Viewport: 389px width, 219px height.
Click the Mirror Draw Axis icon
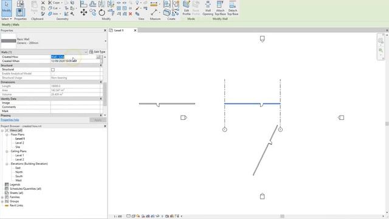111,4
